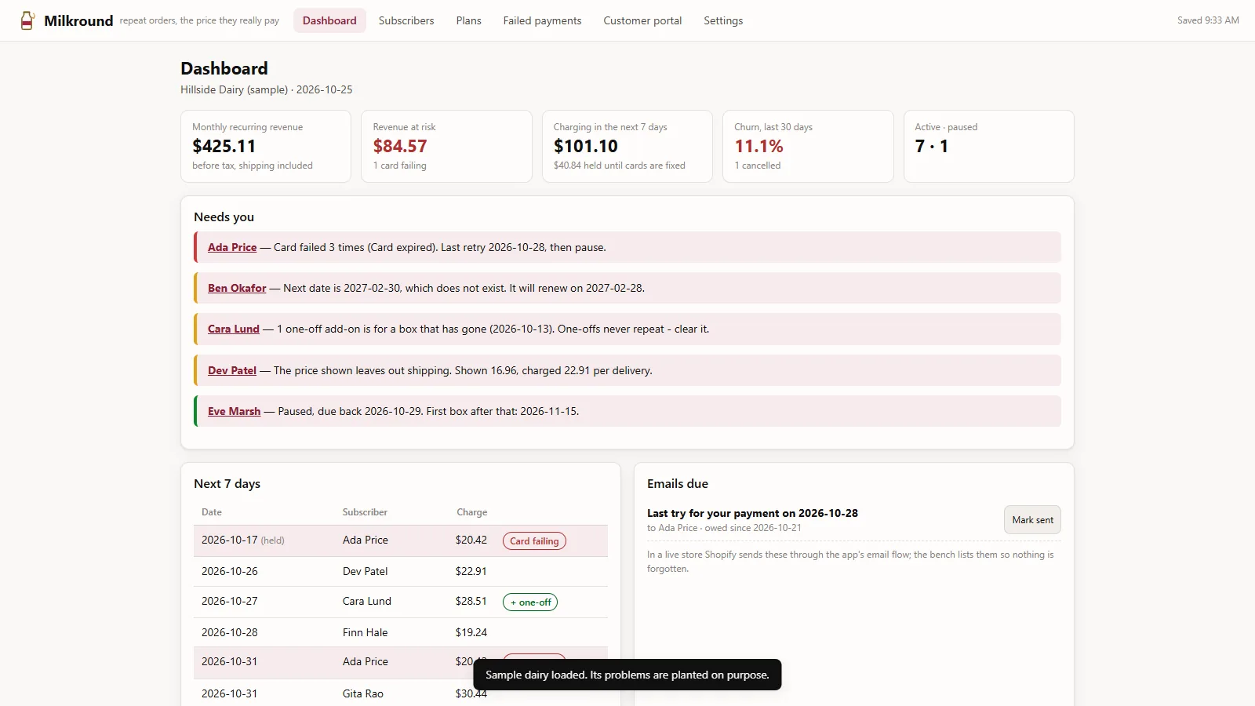Click the '1 card failing' caption
1255x706 pixels.
[400, 166]
